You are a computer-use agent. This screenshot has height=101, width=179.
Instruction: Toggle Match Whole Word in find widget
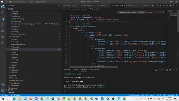click(141, 12)
